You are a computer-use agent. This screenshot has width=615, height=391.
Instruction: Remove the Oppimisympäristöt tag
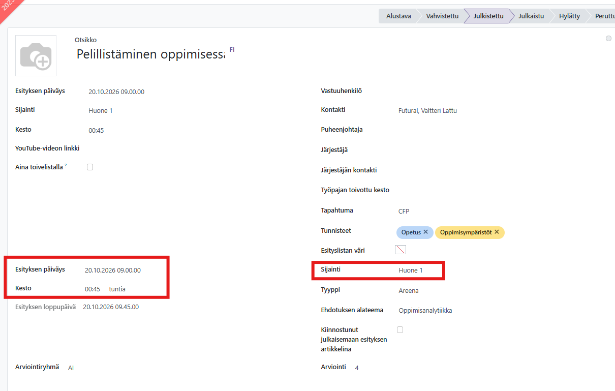click(x=497, y=232)
